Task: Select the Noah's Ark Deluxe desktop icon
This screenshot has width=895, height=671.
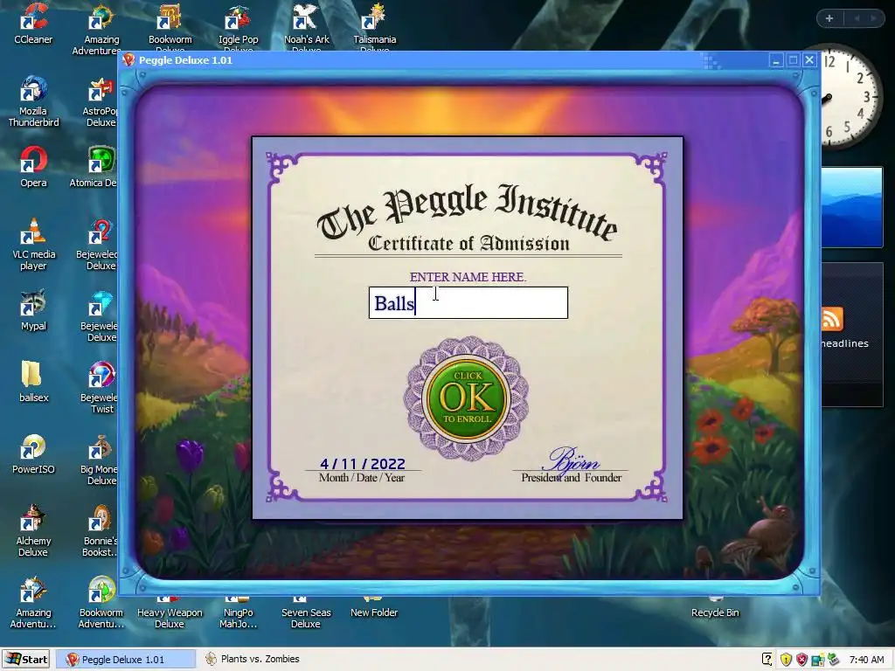Action: (x=307, y=27)
